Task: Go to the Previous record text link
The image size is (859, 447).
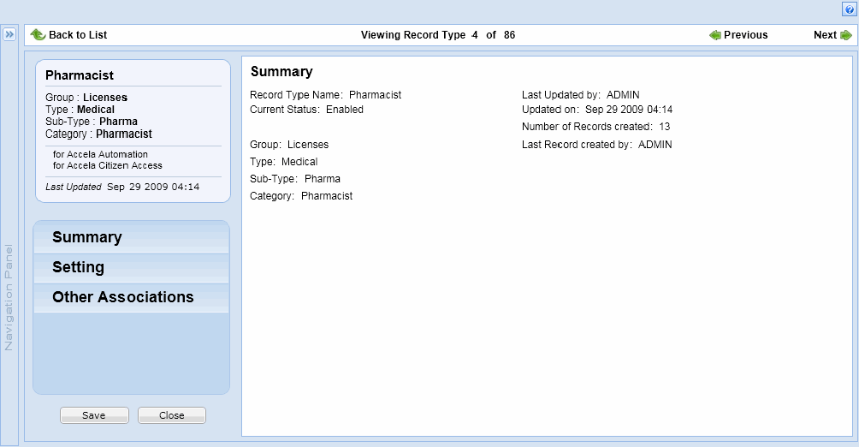Action: 745,35
